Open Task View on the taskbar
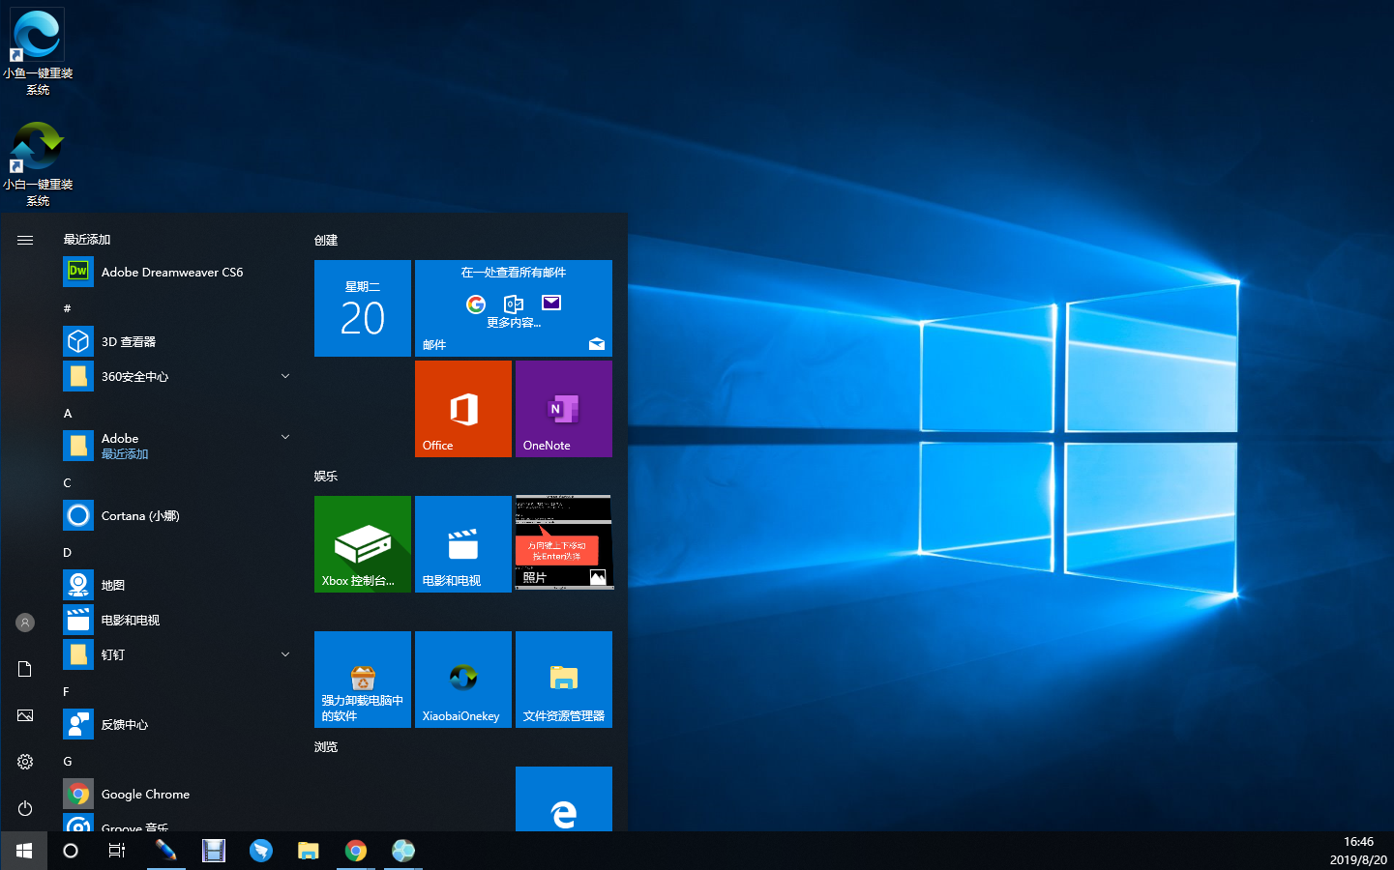 click(x=117, y=851)
